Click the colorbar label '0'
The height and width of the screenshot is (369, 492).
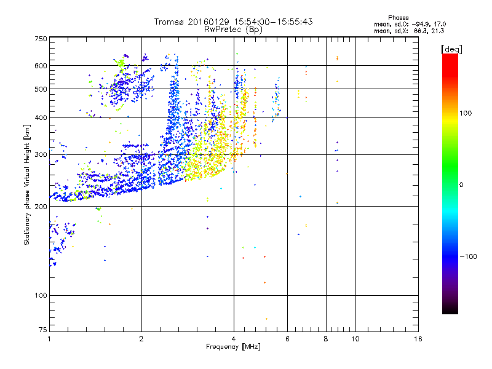pos(461,185)
